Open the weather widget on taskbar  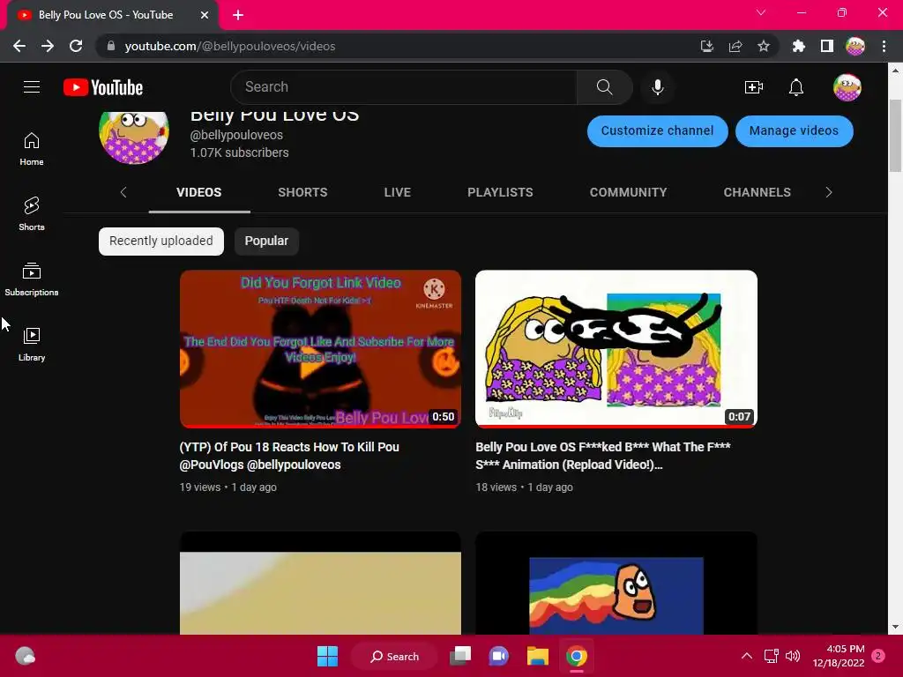point(25,656)
